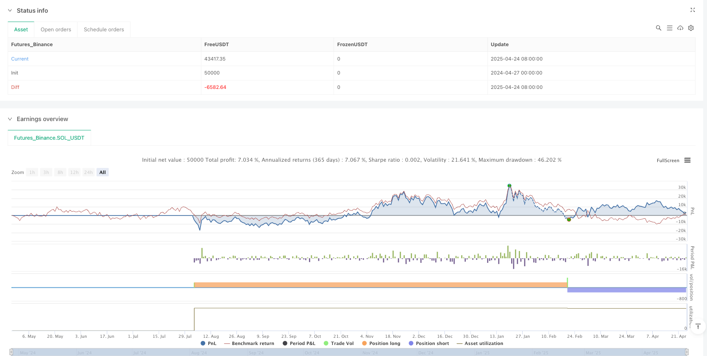707x356 pixels.
Task: Toggle the Benchmark return legend item
Action: (249, 343)
